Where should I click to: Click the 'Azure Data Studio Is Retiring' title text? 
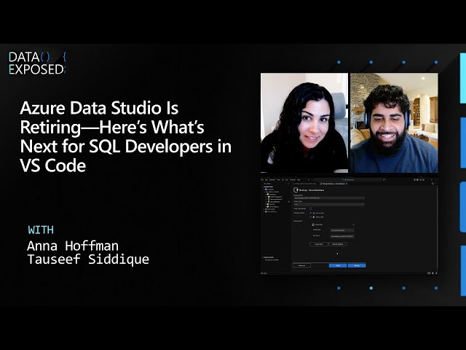pos(125,136)
